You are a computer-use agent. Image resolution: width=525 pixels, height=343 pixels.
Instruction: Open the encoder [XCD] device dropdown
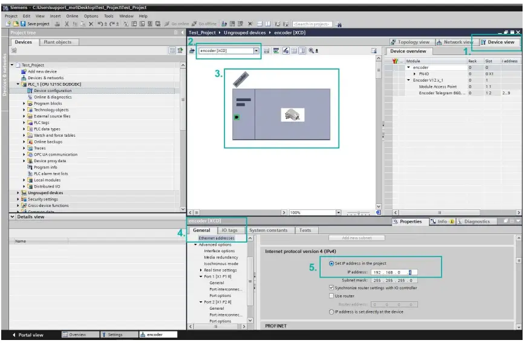tap(256, 51)
